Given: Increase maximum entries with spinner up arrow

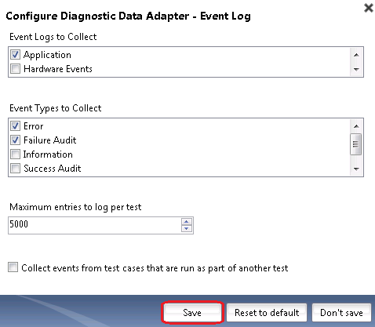Looking at the screenshot, I should coord(187,222).
